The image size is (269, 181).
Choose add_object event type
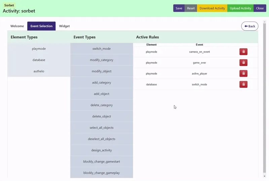click(x=102, y=94)
